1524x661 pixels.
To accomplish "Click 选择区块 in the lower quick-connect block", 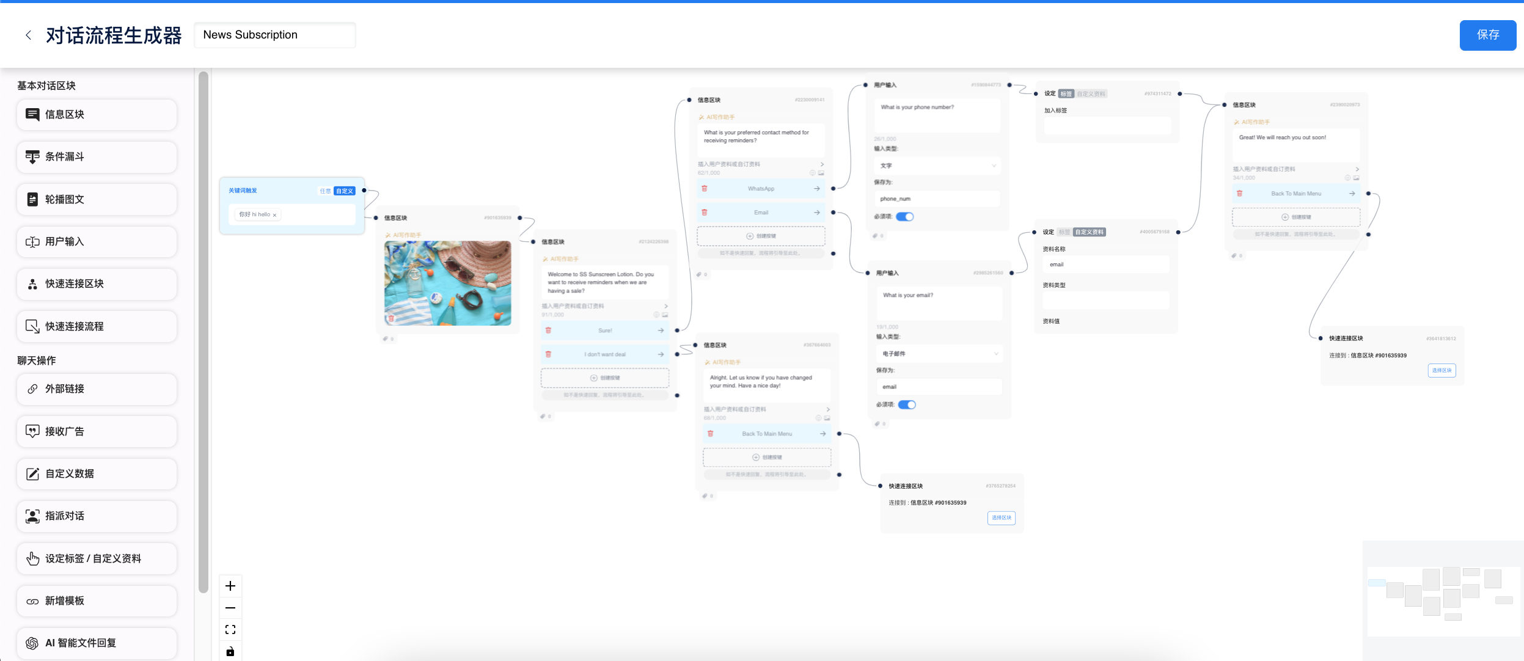I will [x=1002, y=517].
